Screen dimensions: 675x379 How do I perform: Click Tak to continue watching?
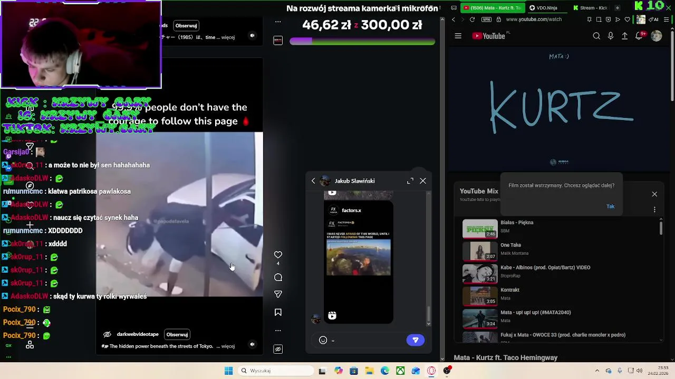610,206
